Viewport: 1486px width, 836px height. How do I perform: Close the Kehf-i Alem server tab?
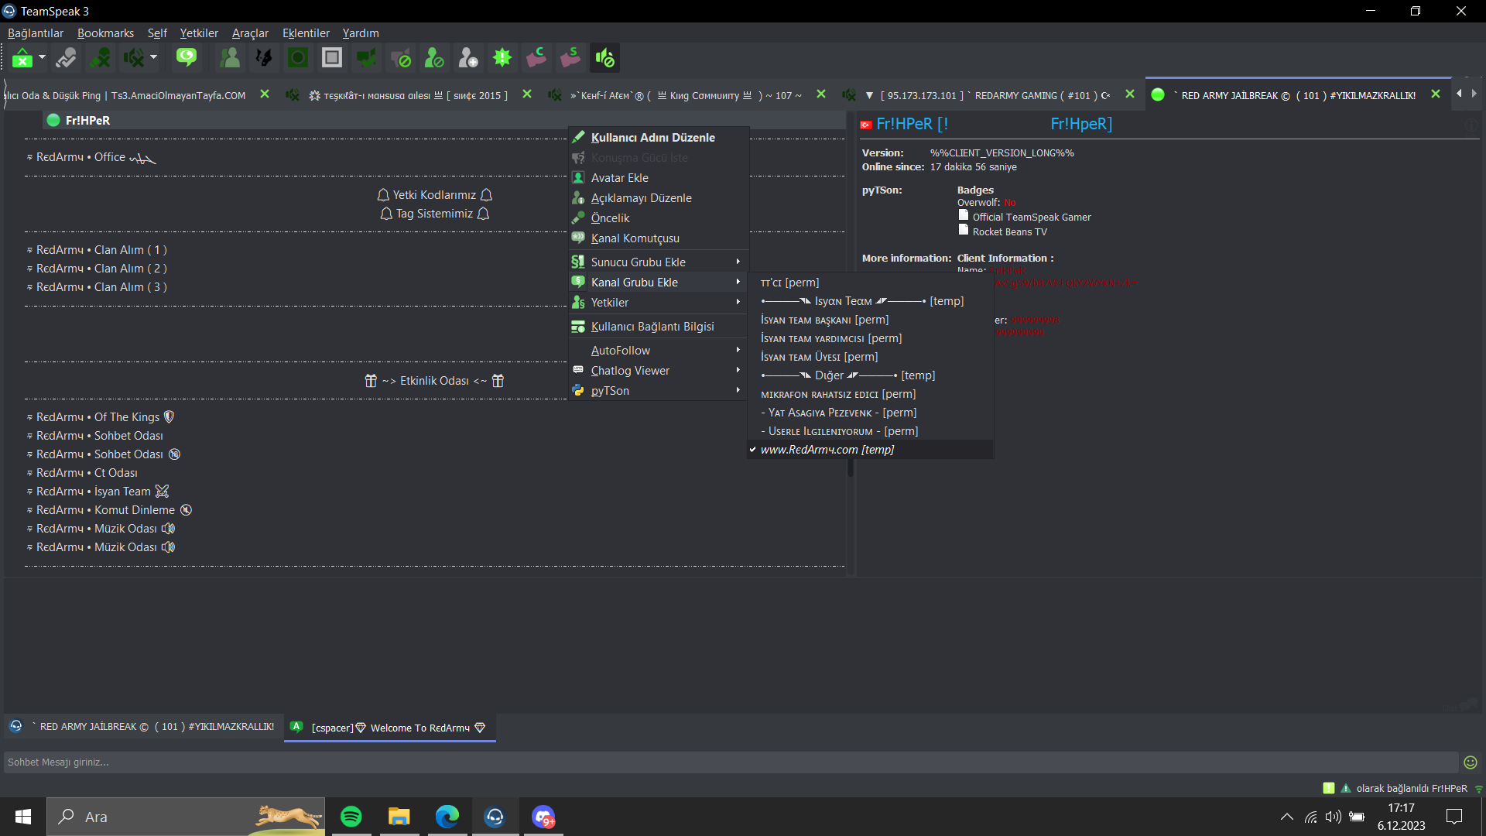coord(821,94)
